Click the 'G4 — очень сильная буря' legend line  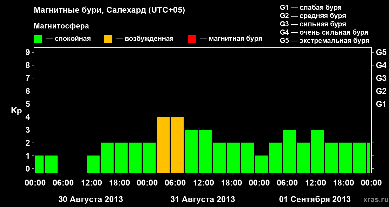[x=324, y=32]
